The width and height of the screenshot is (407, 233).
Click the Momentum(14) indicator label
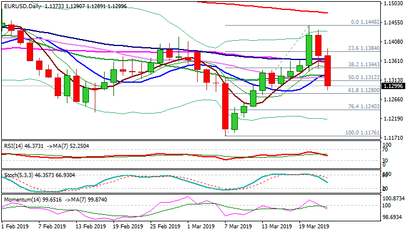click(20, 199)
